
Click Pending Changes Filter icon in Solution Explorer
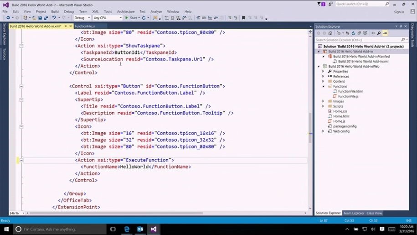(339, 33)
